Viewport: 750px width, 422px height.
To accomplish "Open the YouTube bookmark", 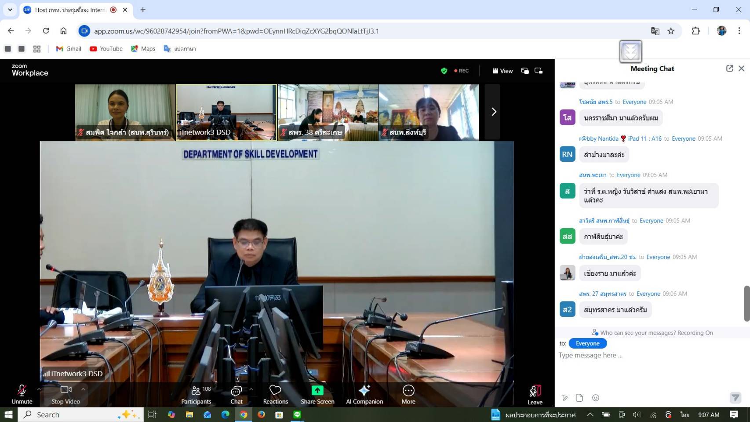I will click(x=106, y=49).
